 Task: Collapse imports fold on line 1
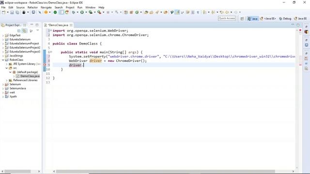51,30
